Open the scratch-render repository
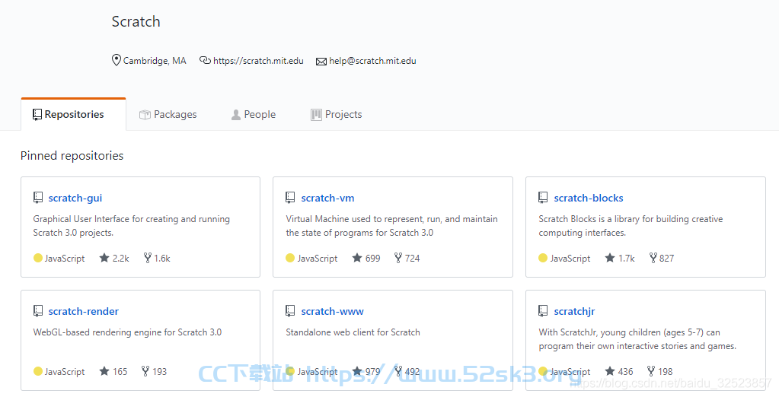779x397 pixels. 84,311
